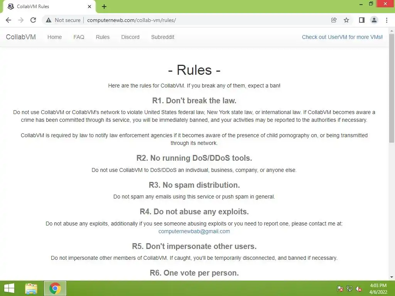This screenshot has width=395, height=296.
Task: Open File Explorer from the taskbar
Action: 31,288
